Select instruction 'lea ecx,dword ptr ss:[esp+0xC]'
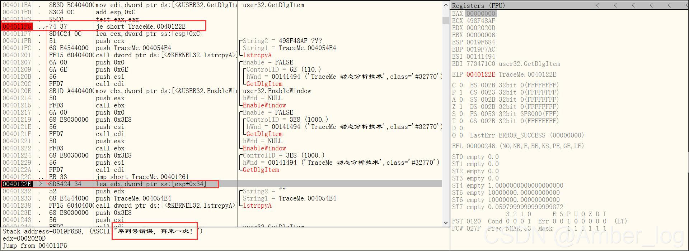Image resolution: width=689 pixels, height=251 pixels. coord(149,34)
